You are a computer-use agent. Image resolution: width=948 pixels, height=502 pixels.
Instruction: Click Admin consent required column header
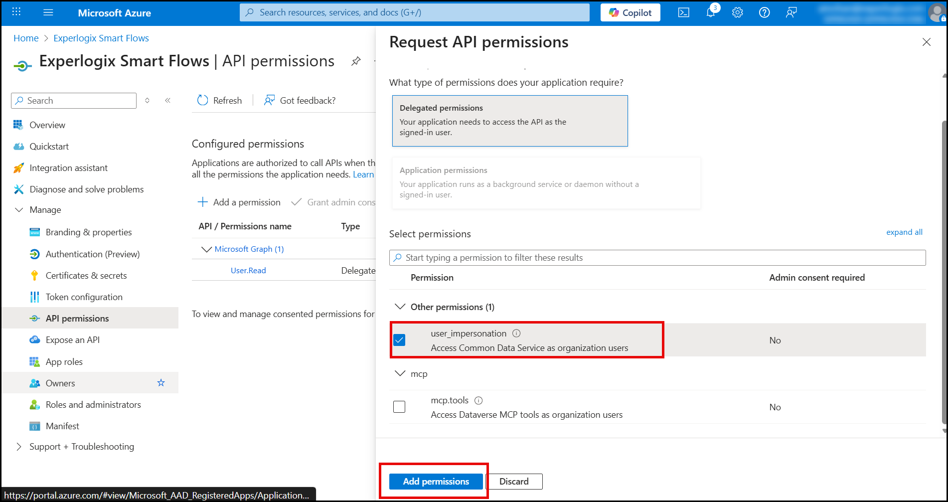[817, 278]
